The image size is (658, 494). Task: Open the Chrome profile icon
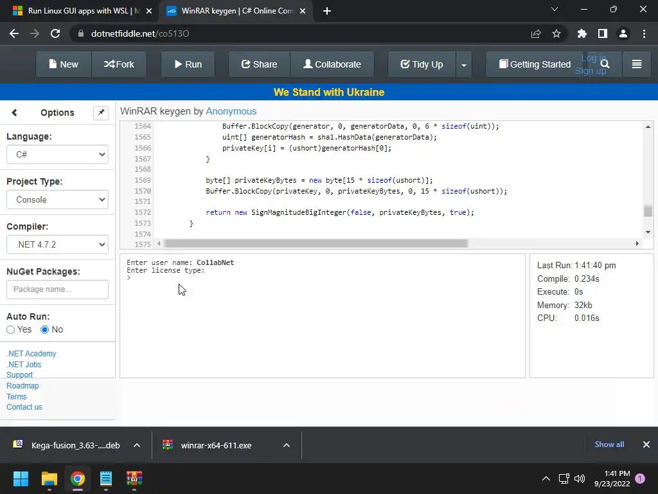coord(623,33)
